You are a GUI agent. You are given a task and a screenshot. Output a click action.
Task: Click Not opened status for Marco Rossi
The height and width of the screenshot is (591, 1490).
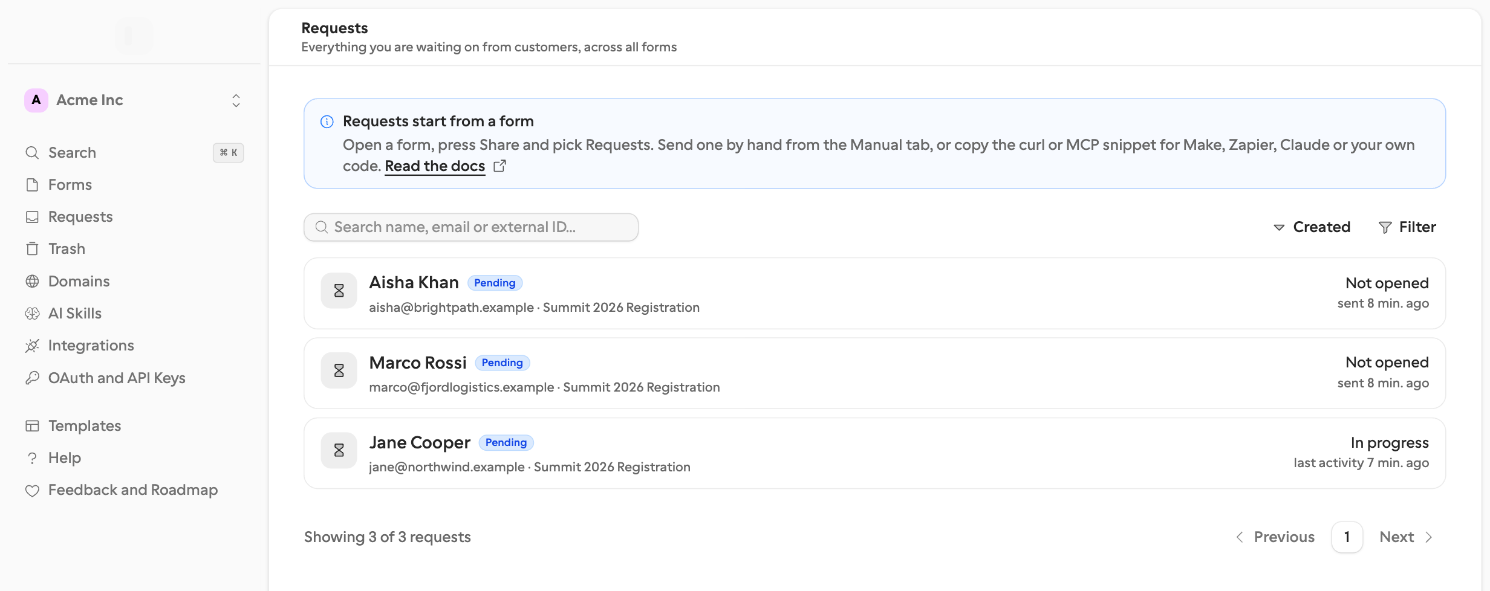1387,363
